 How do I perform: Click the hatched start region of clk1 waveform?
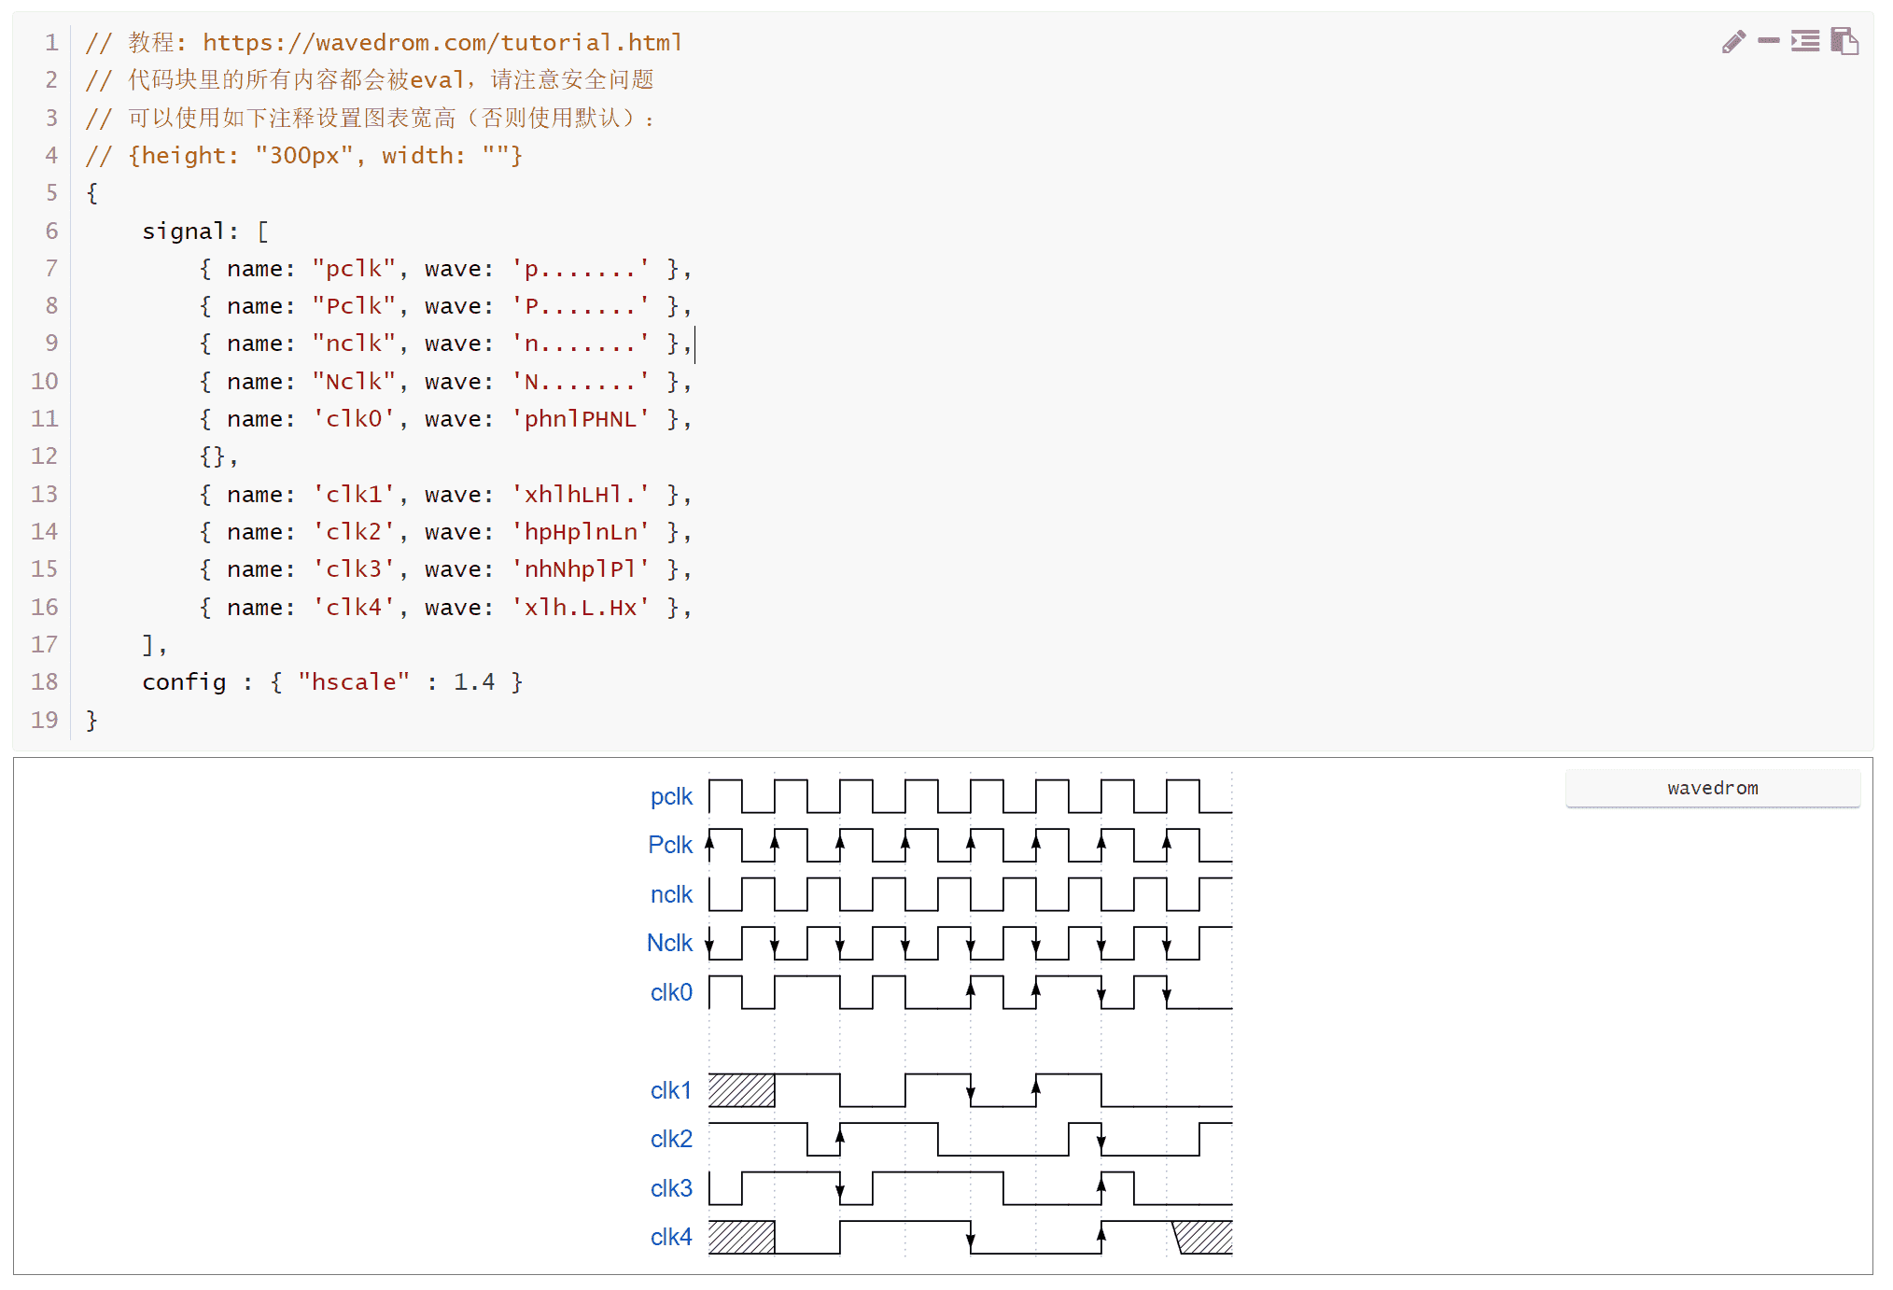coord(741,1090)
